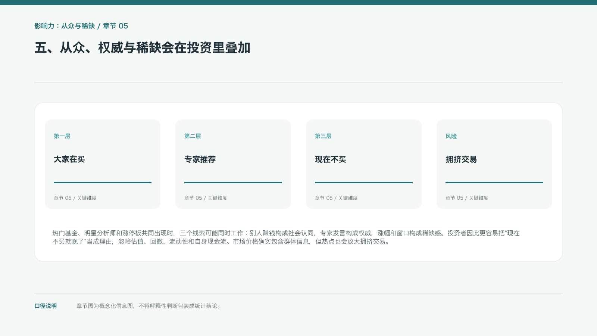
Task: Select the '拥挤交易' card heading
Action: pyautogui.click(x=461, y=159)
